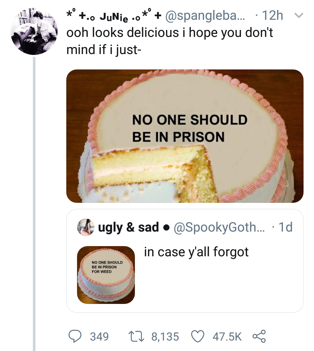
Task: Open JuNie's profile avatar
Action: 34,32
